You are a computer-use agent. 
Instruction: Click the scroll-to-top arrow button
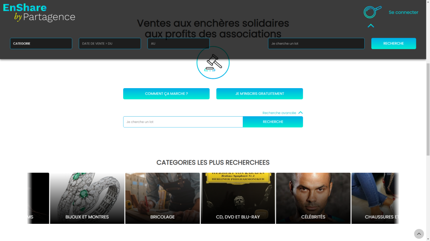[x=419, y=234]
